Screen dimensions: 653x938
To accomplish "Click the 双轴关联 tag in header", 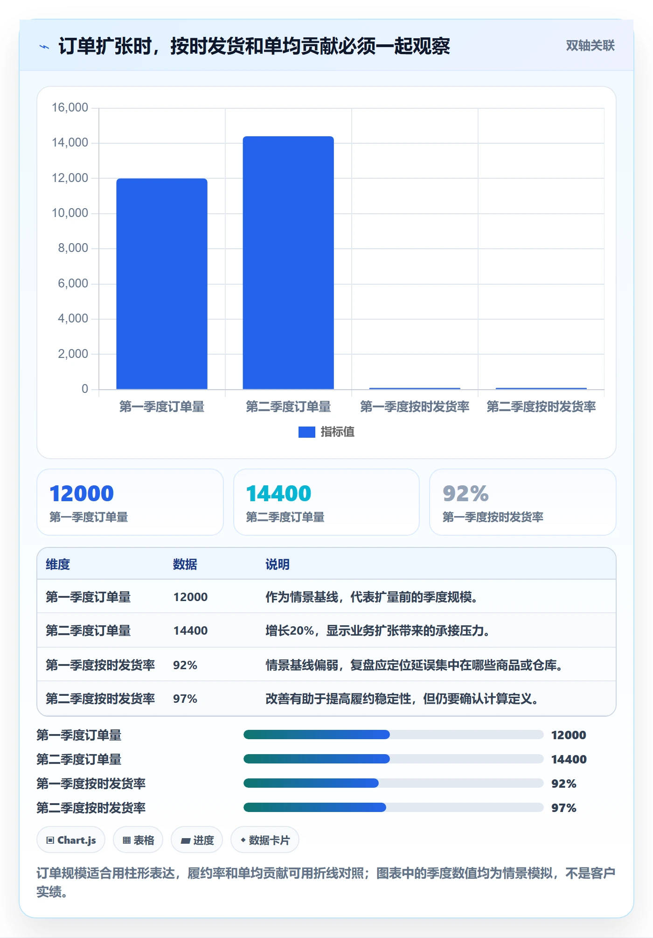I will point(590,46).
